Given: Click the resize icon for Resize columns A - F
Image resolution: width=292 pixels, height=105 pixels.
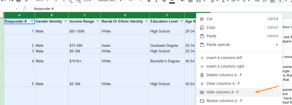Looking at the screenshot, I should coord(202,101).
